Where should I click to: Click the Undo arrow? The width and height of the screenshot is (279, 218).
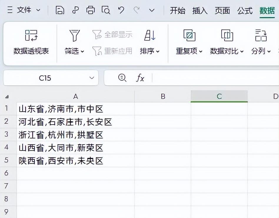[121, 10]
